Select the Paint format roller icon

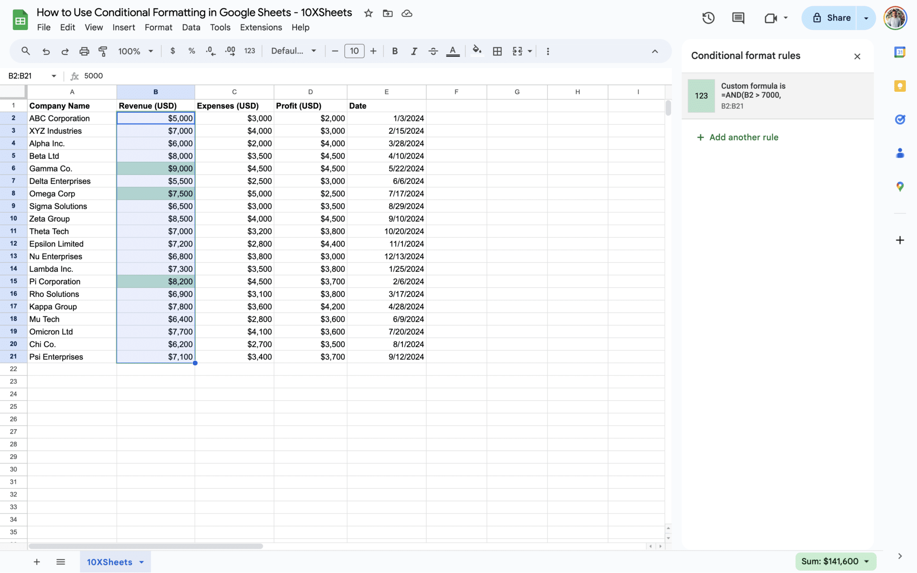pos(103,51)
